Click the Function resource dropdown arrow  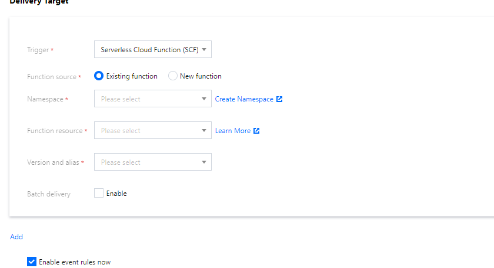coord(204,131)
